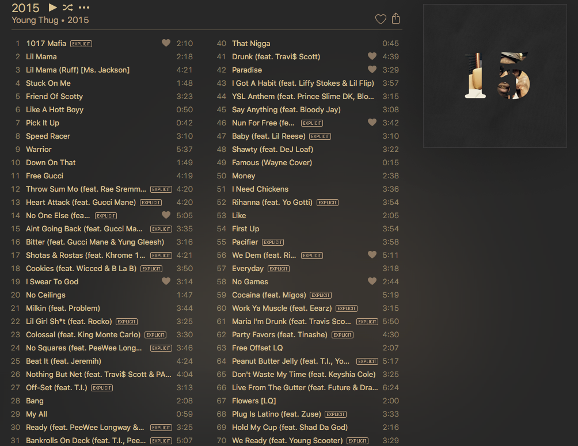The image size is (578, 446).
Task: Click the heart on track 14 No One Else
Action: pyautogui.click(x=166, y=215)
